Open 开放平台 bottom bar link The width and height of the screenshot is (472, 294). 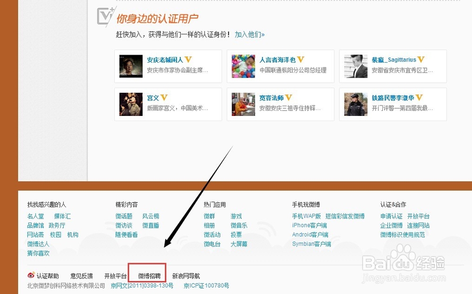(115, 276)
